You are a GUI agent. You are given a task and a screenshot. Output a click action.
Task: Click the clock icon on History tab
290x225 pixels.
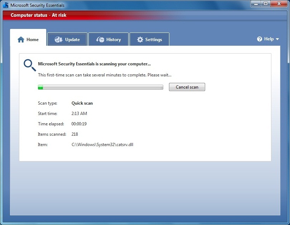coord(100,40)
